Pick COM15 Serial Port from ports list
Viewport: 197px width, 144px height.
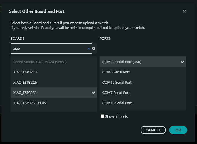click(x=117, y=82)
